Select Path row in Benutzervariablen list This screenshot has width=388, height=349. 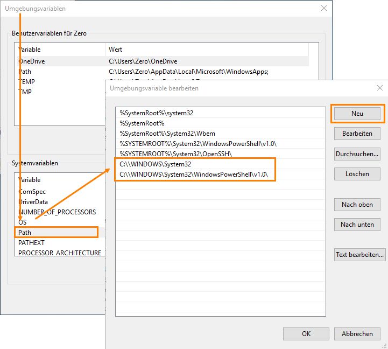161,72
